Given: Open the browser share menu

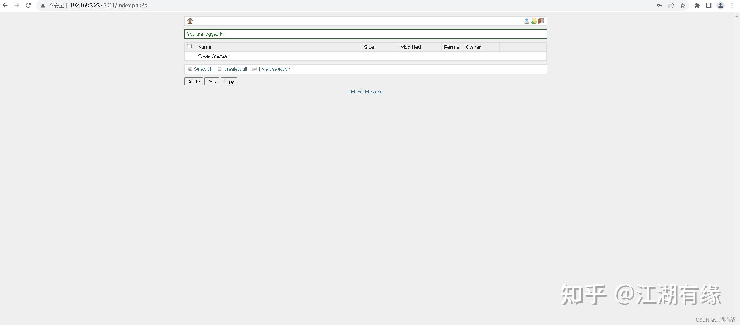Looking at the screenshot, I should 671,5.
